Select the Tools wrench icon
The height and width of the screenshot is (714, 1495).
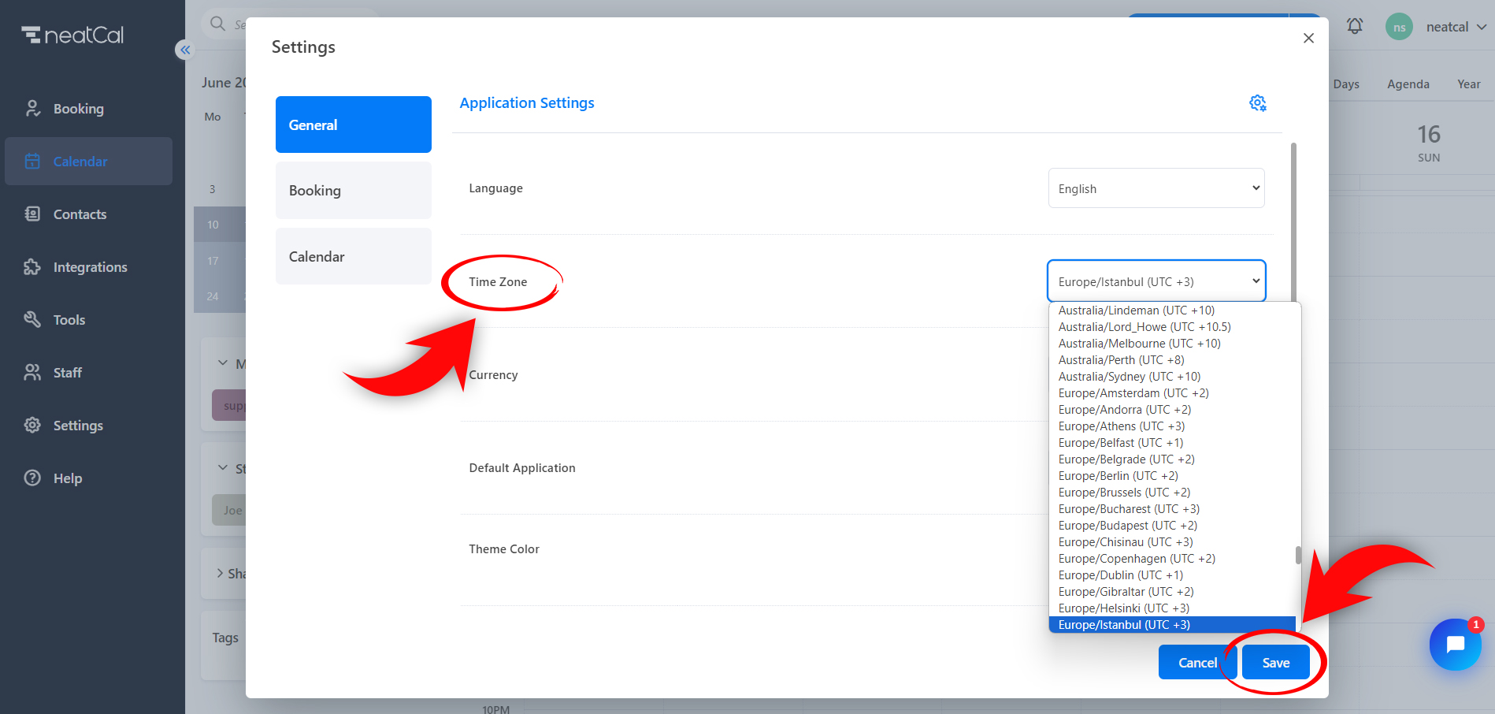[32, 320]
